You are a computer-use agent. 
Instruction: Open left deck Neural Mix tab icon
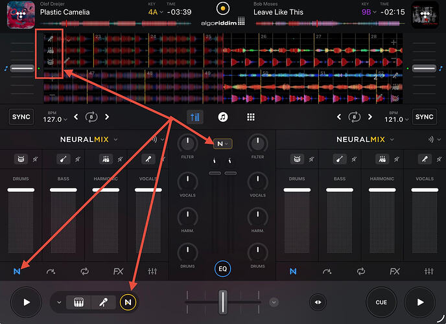[17, 272]
